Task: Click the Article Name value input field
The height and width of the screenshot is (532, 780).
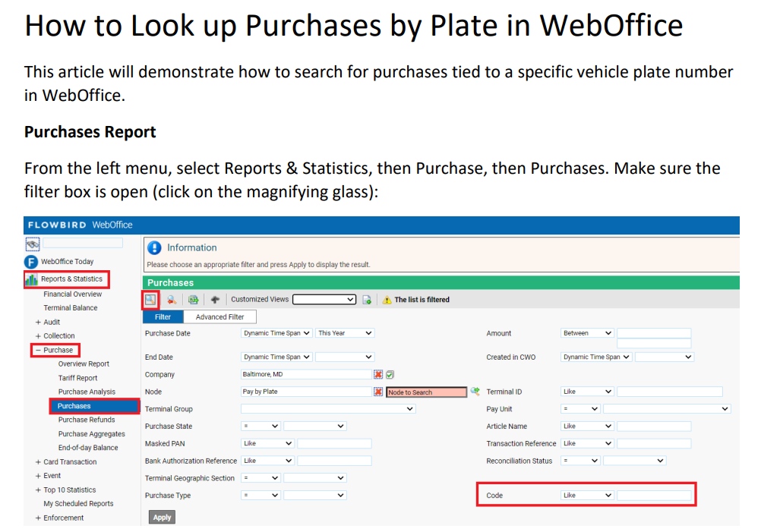Action: click(x=654, y=426)
